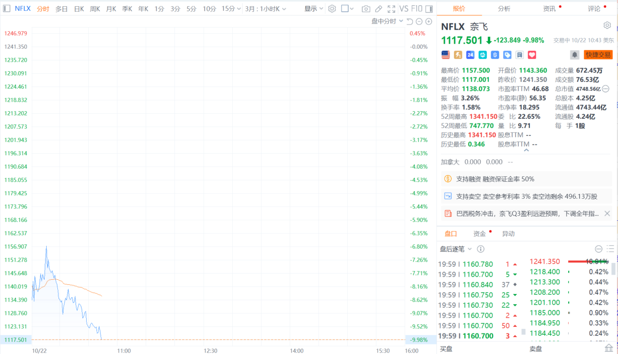Open the VS compare function
Screen dimensions: 618x354
404,9
